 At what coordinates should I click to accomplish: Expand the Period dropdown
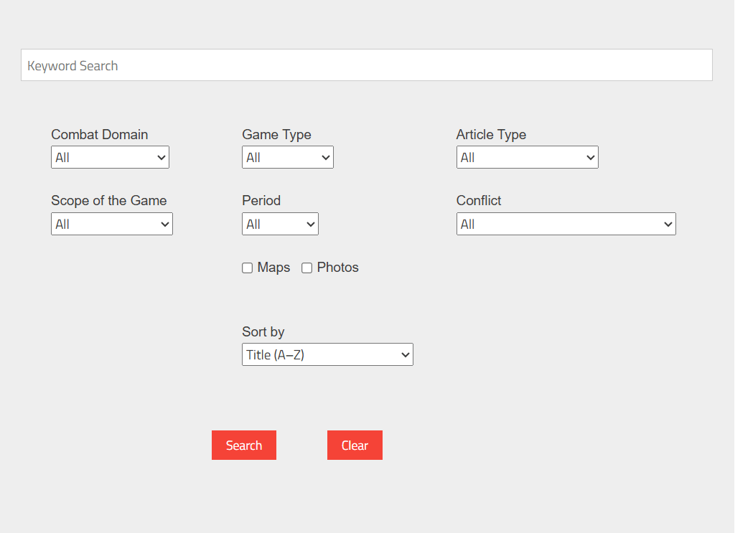pos(281,224)
